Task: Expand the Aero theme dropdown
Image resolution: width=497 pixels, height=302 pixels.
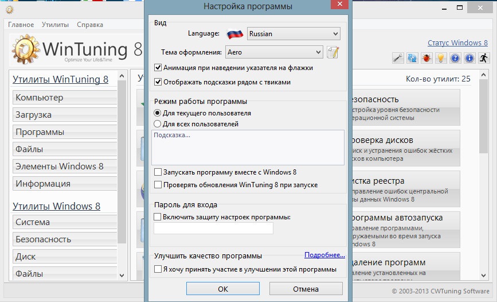Action: [274, 52]
